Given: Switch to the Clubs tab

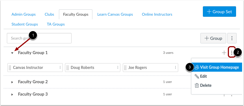Looking at the screenshot, I should point(49,15).
